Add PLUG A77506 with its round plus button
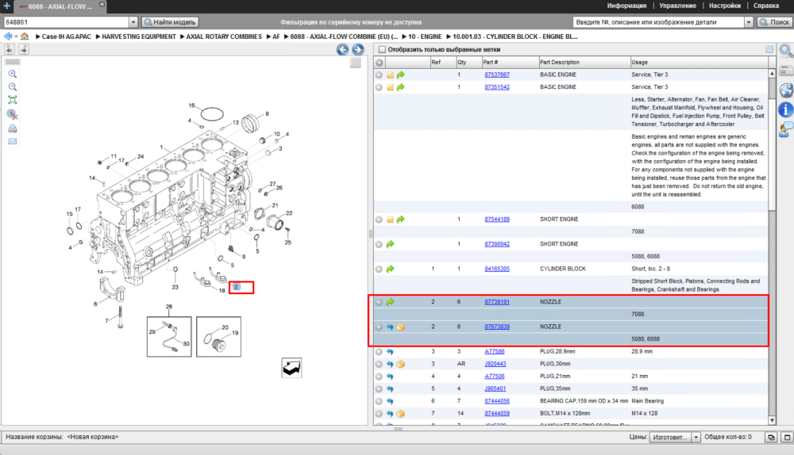 379,377
